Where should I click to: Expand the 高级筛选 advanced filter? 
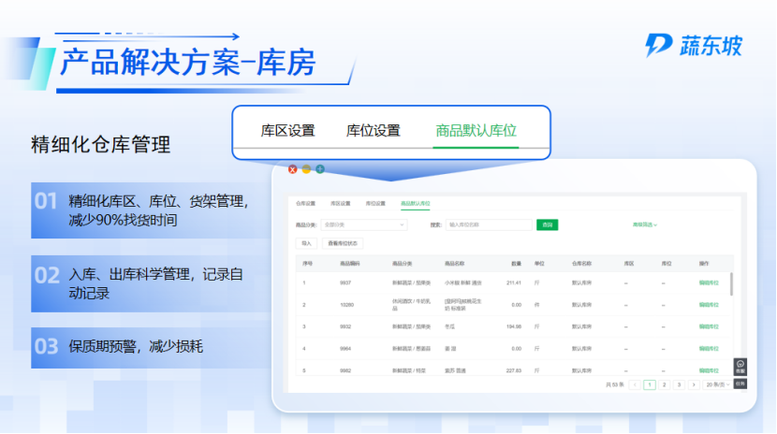[x=645, y=224]
